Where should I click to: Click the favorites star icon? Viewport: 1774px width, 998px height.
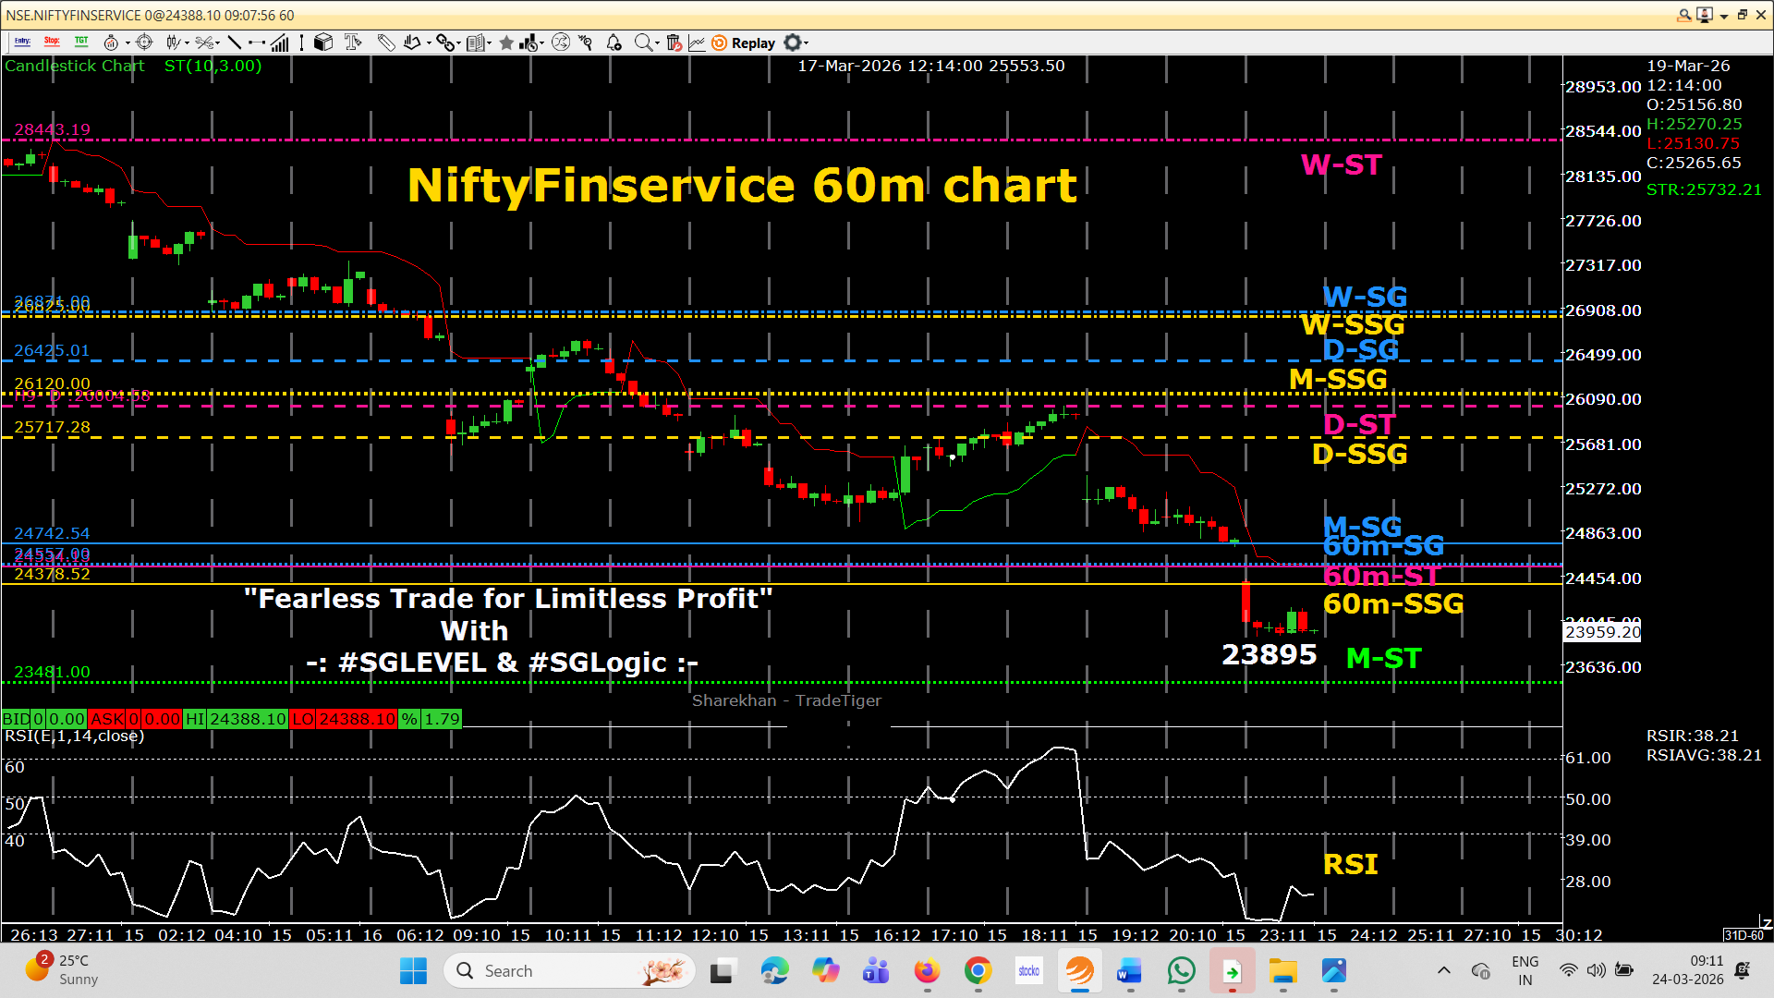click(506, 43)
